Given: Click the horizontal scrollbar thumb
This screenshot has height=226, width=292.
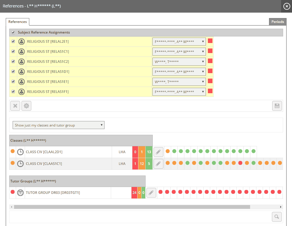Looking at the screenshot, I should click(x=132, y=207).
